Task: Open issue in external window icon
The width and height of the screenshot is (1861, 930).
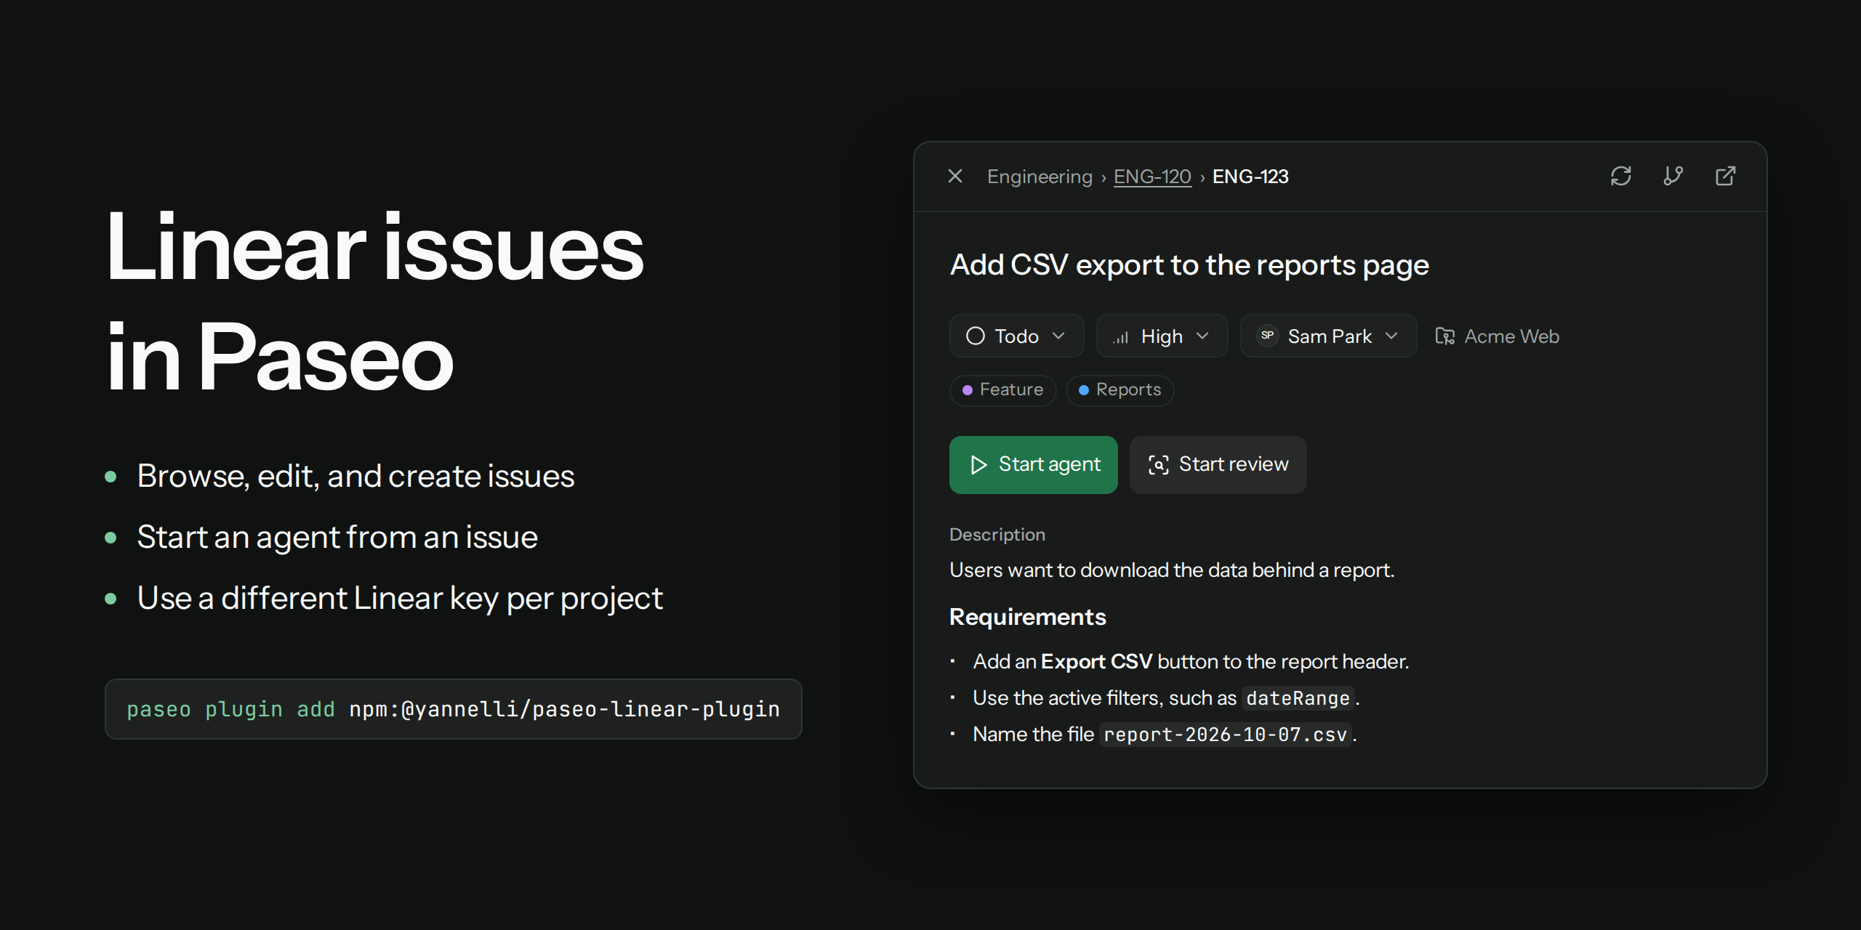Action: click(x=1725, y=176)
